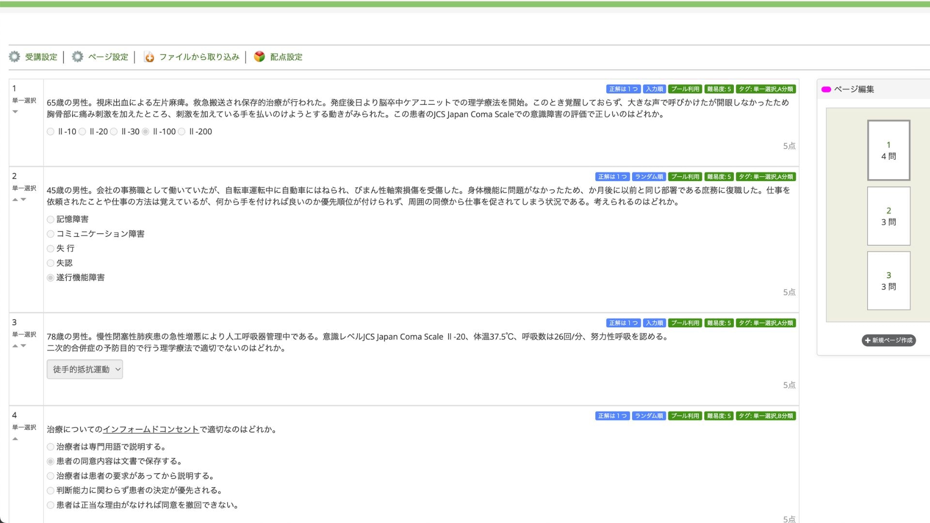Move question 1 down with arrow

[x=15, y=112]
